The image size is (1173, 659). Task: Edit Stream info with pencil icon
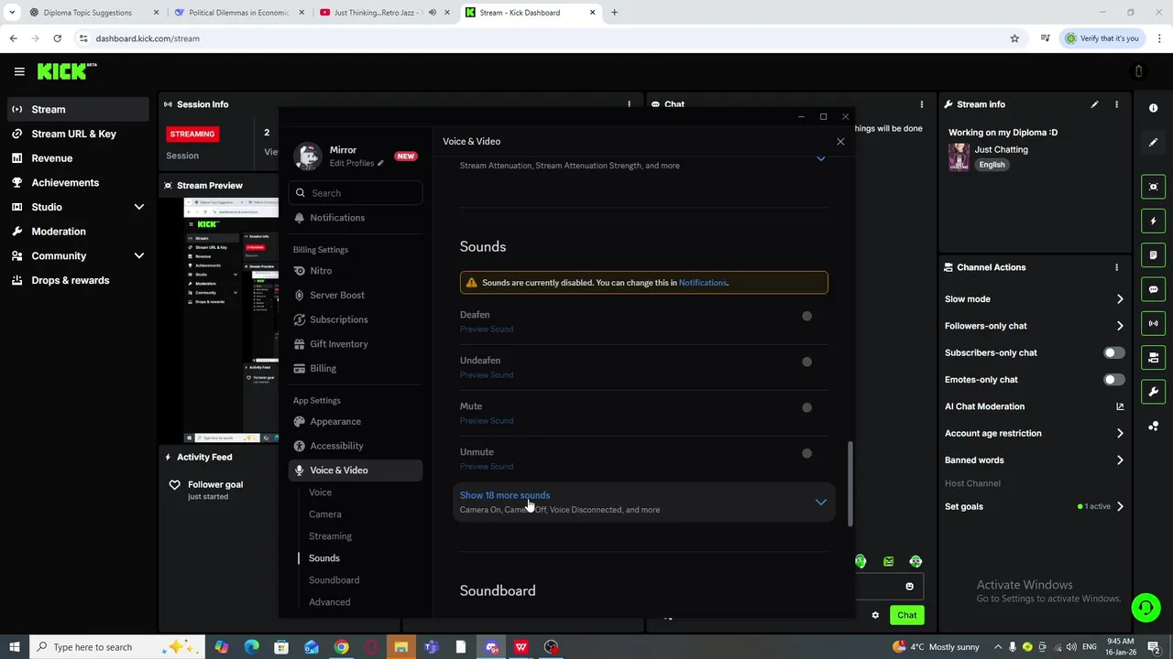[1094, 104]
